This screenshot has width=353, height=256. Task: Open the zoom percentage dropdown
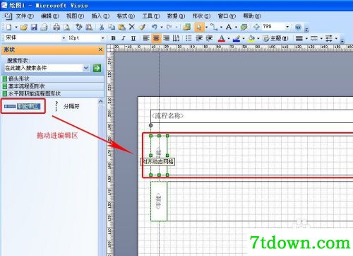287,27
